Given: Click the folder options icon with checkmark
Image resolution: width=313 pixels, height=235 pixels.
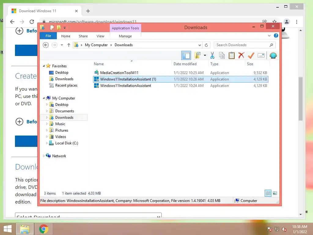Looking at the screenshot, I should (198, 55).
